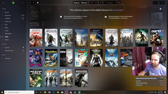Open The Division game cover
Screen dimensions: 168x94
pyautogui.click(x=51, y=78)
